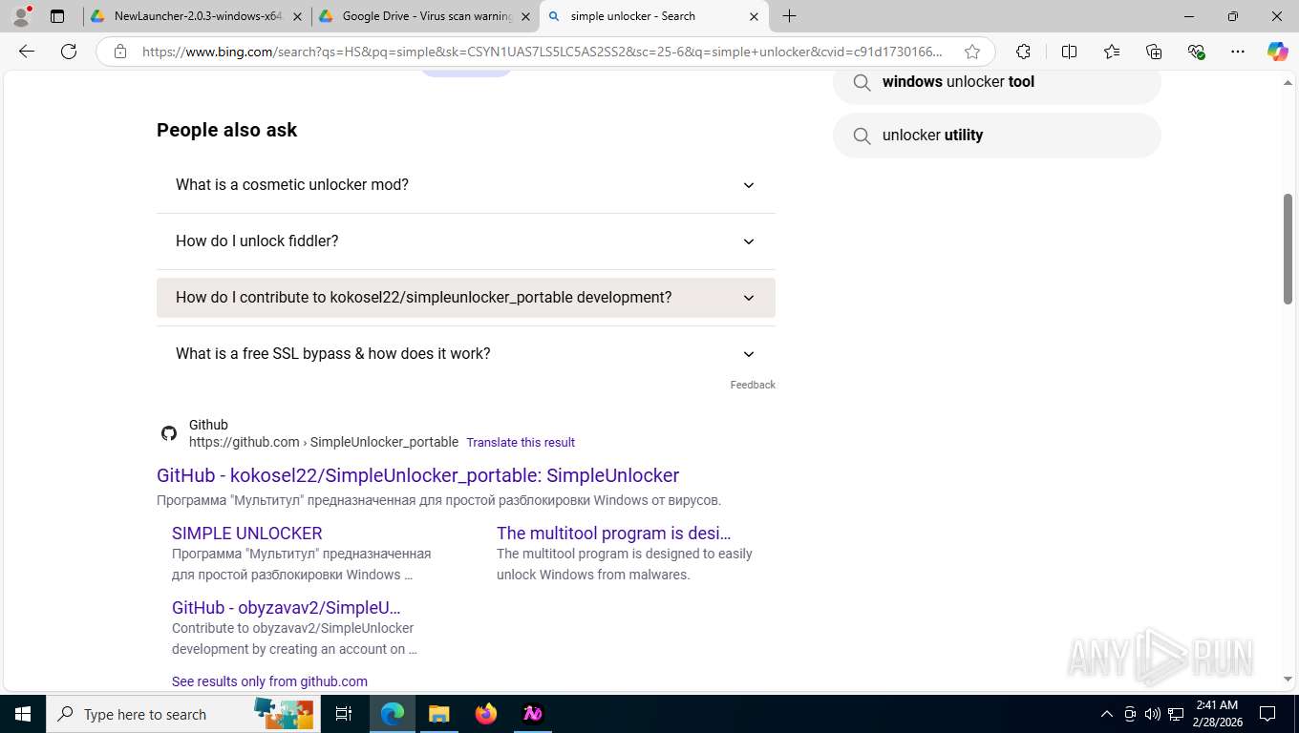This screenshot has height=733, width=1299.
Task: Expand 'How do I unlock fiddler?' question
Action: [x=466, y=241]
